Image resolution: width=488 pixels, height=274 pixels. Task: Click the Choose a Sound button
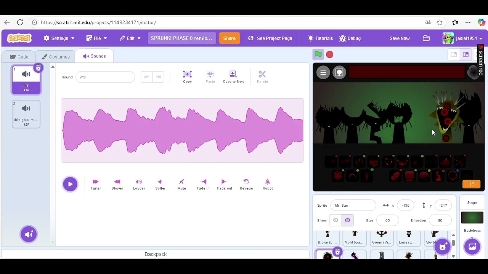coord(29,234)
